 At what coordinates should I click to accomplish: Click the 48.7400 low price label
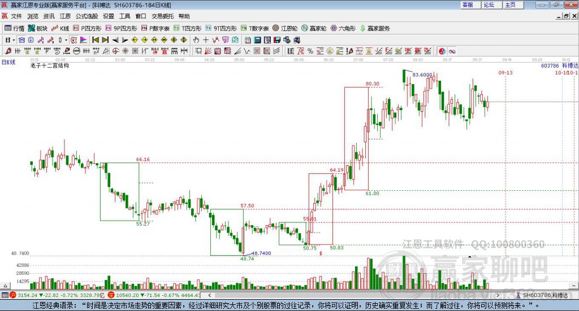coord(261,253)
